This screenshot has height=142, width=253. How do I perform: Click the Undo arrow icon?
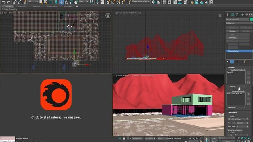click(4, 2)
